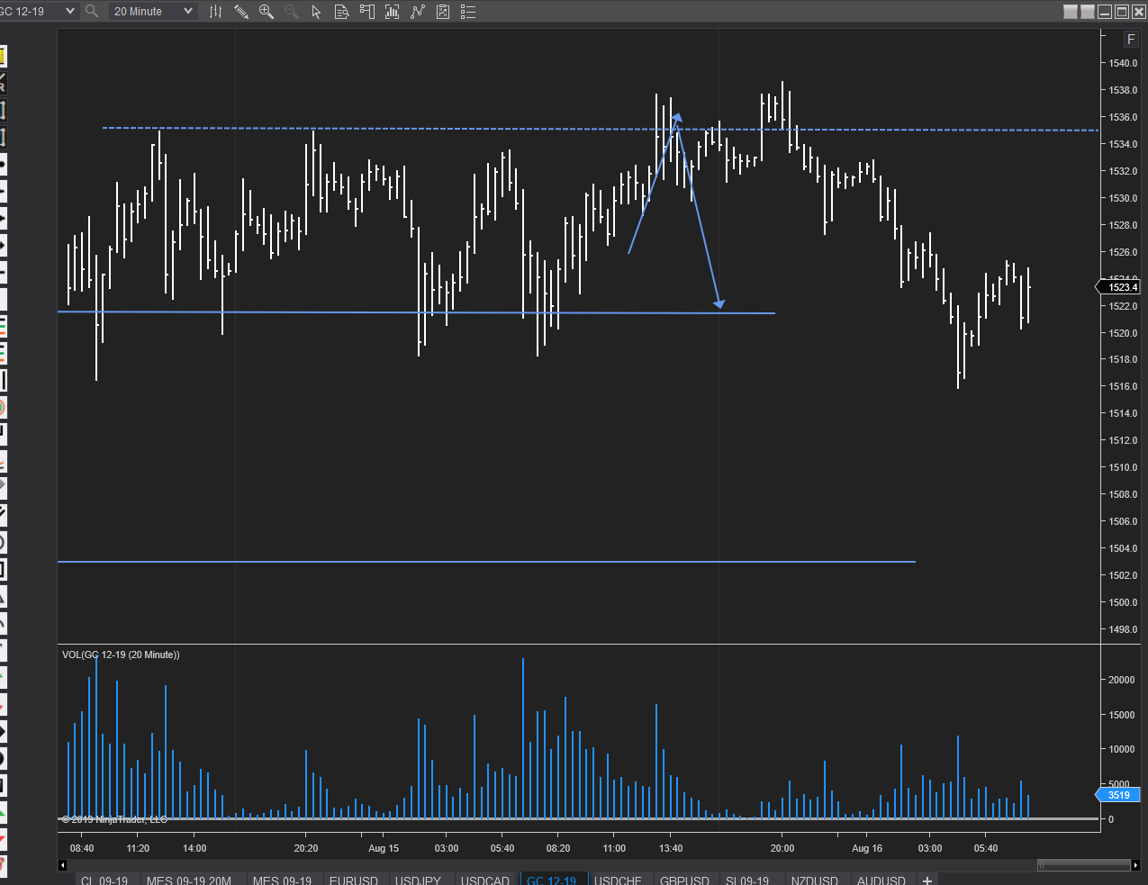This screenshot has height=885, width=1148.
Task: Click the zoom out magnifier icon
Action: pos(291,12)
